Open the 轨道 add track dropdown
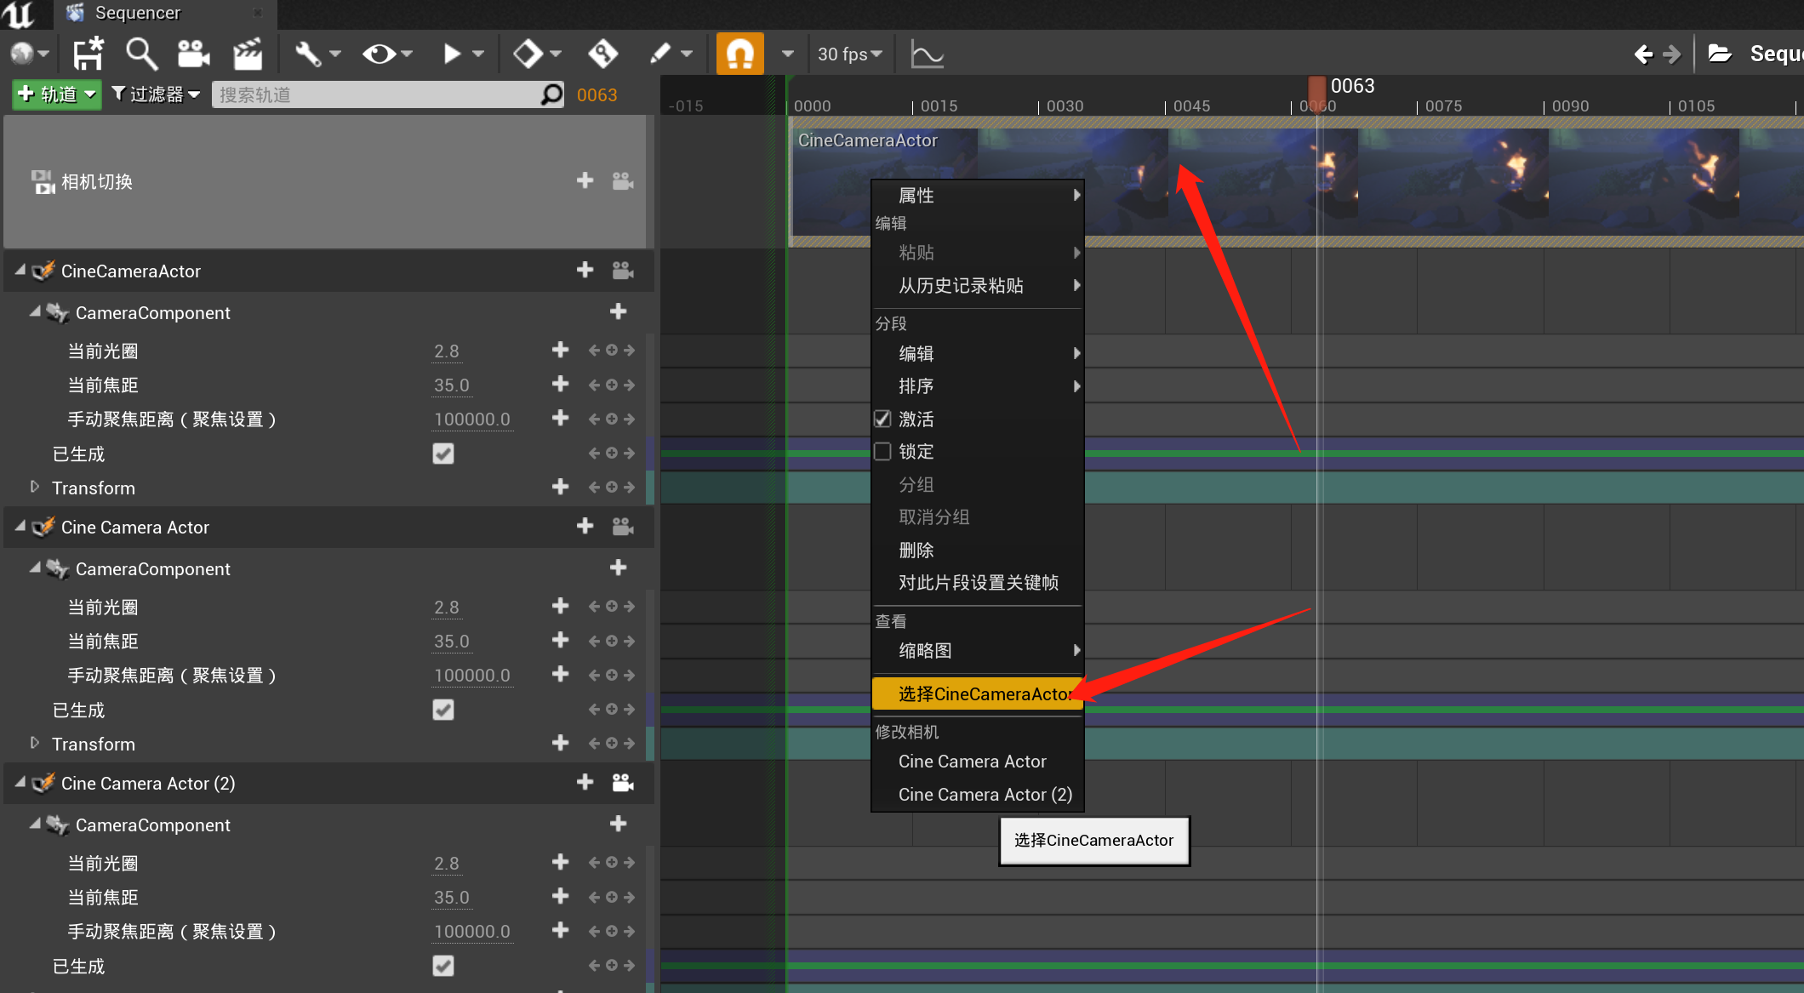The width and height of the screenshot is (1804, 993). [54, 94]
